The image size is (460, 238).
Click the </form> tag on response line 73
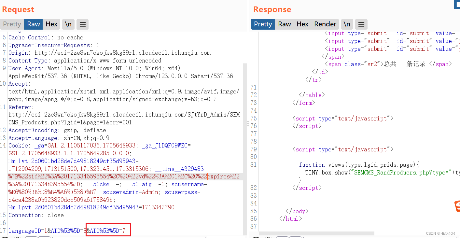point(304,103)
